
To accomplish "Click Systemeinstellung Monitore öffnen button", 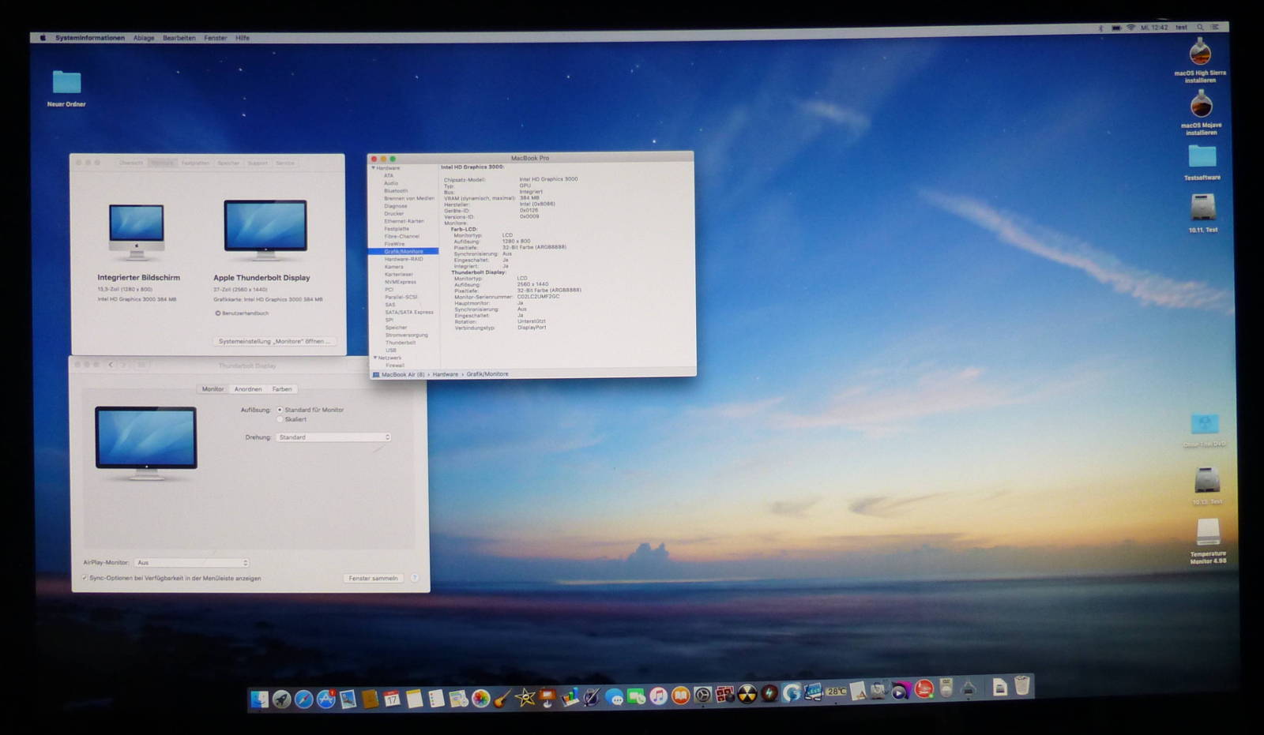I will (274, 341).
